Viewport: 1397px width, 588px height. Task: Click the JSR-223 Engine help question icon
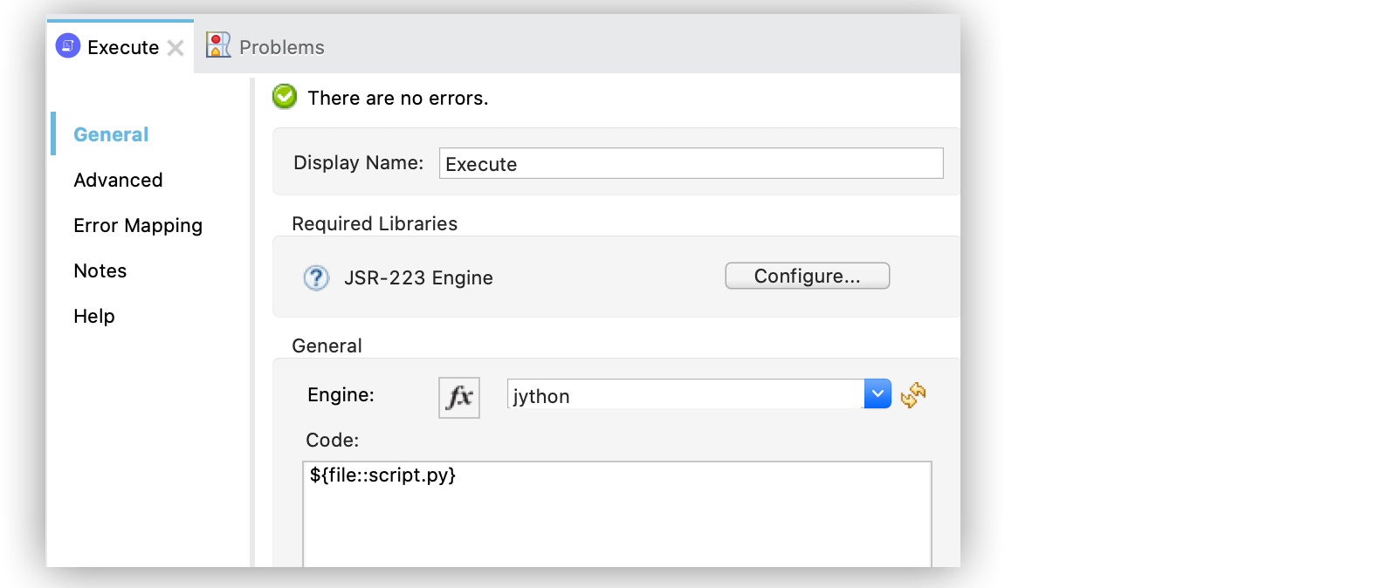316,277
